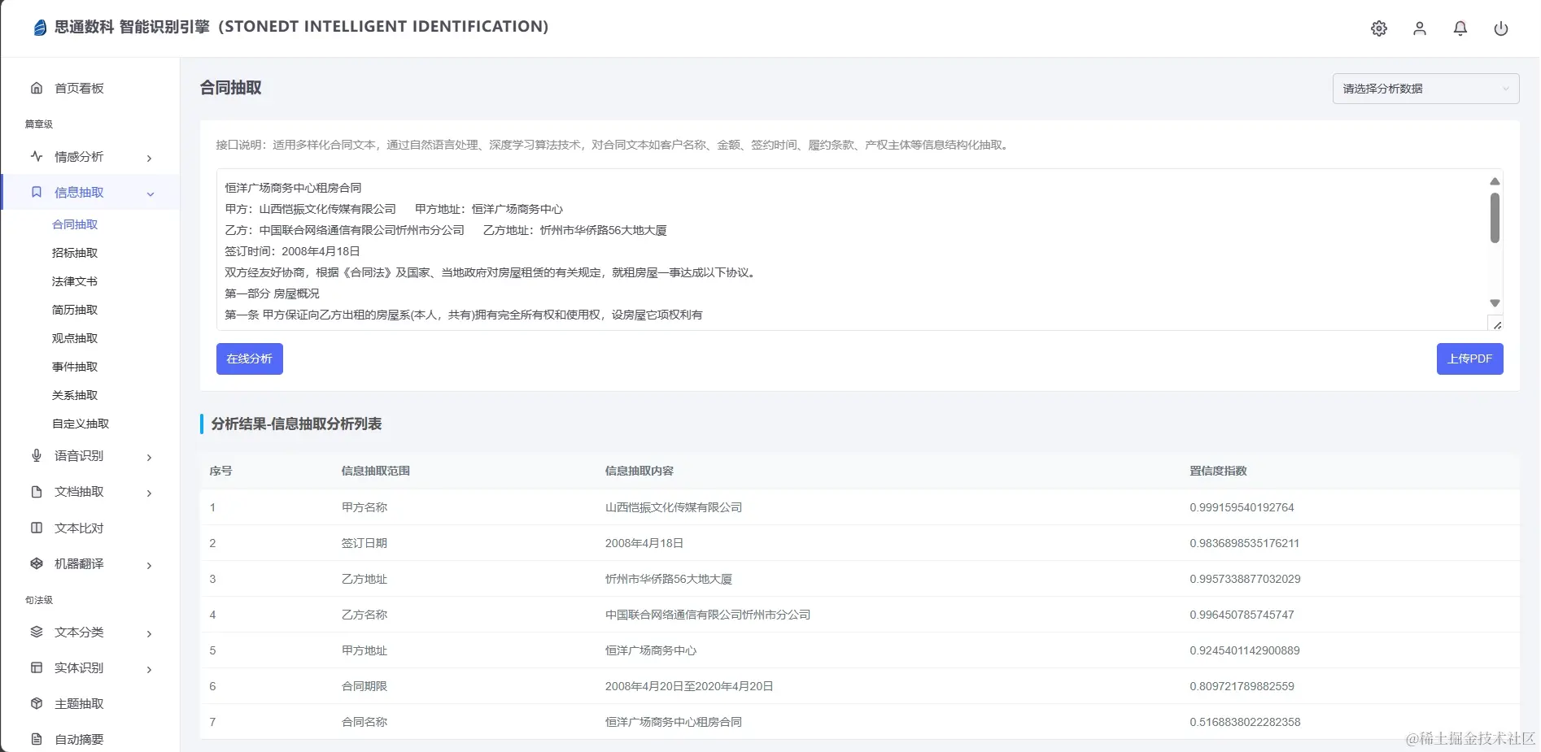Select 关系抽取 in the sidebar
1541x752 pixels.
75,395
